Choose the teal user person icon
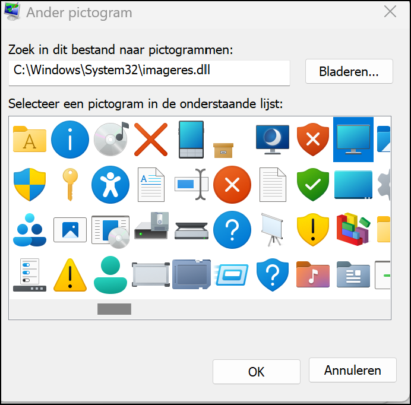This screenshot has width=411, height=405. tap(110, 275)
